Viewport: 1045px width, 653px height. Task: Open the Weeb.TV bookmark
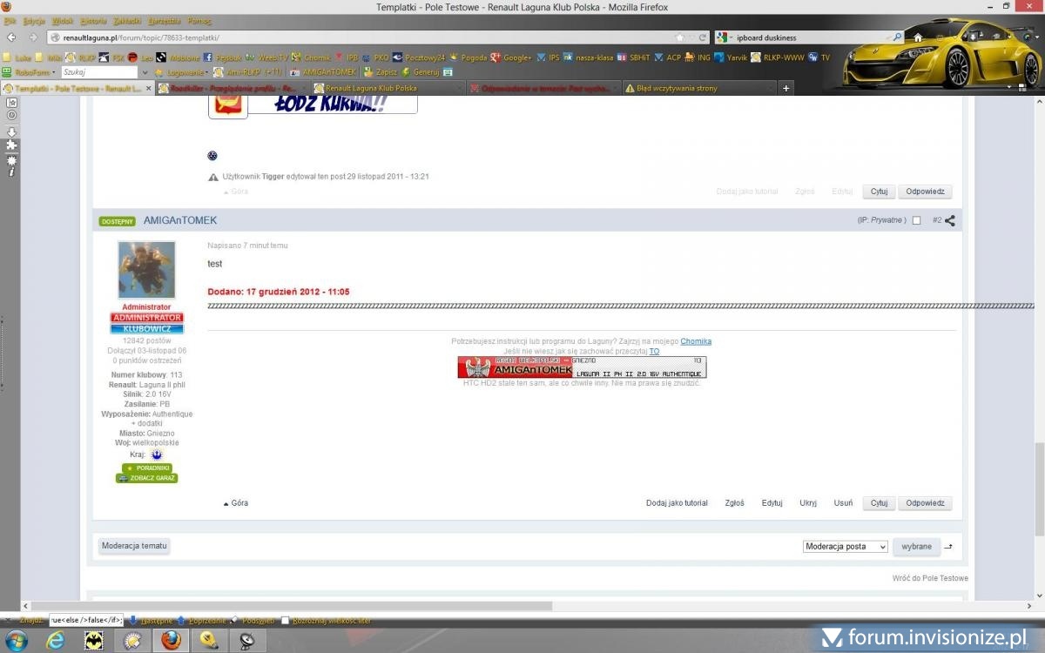pyautogui.click(x=266, y=57)
